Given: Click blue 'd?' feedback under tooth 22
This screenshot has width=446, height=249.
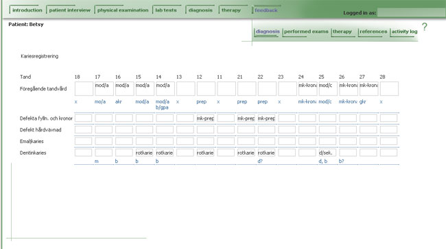Looking at the screenshot, I should point(260,161).
